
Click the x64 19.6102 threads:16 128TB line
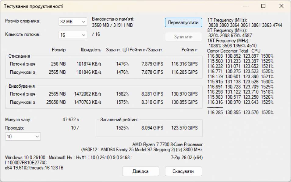pyautogui.click(x=34, y=168)
